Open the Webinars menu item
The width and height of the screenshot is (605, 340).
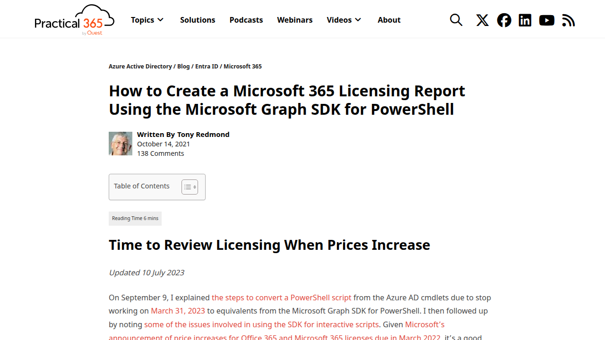pos(295,20)
